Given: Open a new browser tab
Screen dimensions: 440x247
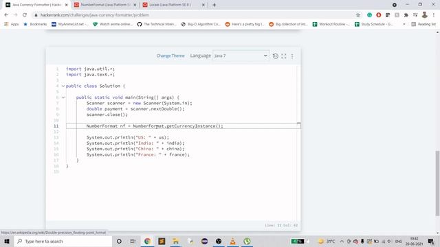Looking at the screenshot, I should [x=214, y=5].
